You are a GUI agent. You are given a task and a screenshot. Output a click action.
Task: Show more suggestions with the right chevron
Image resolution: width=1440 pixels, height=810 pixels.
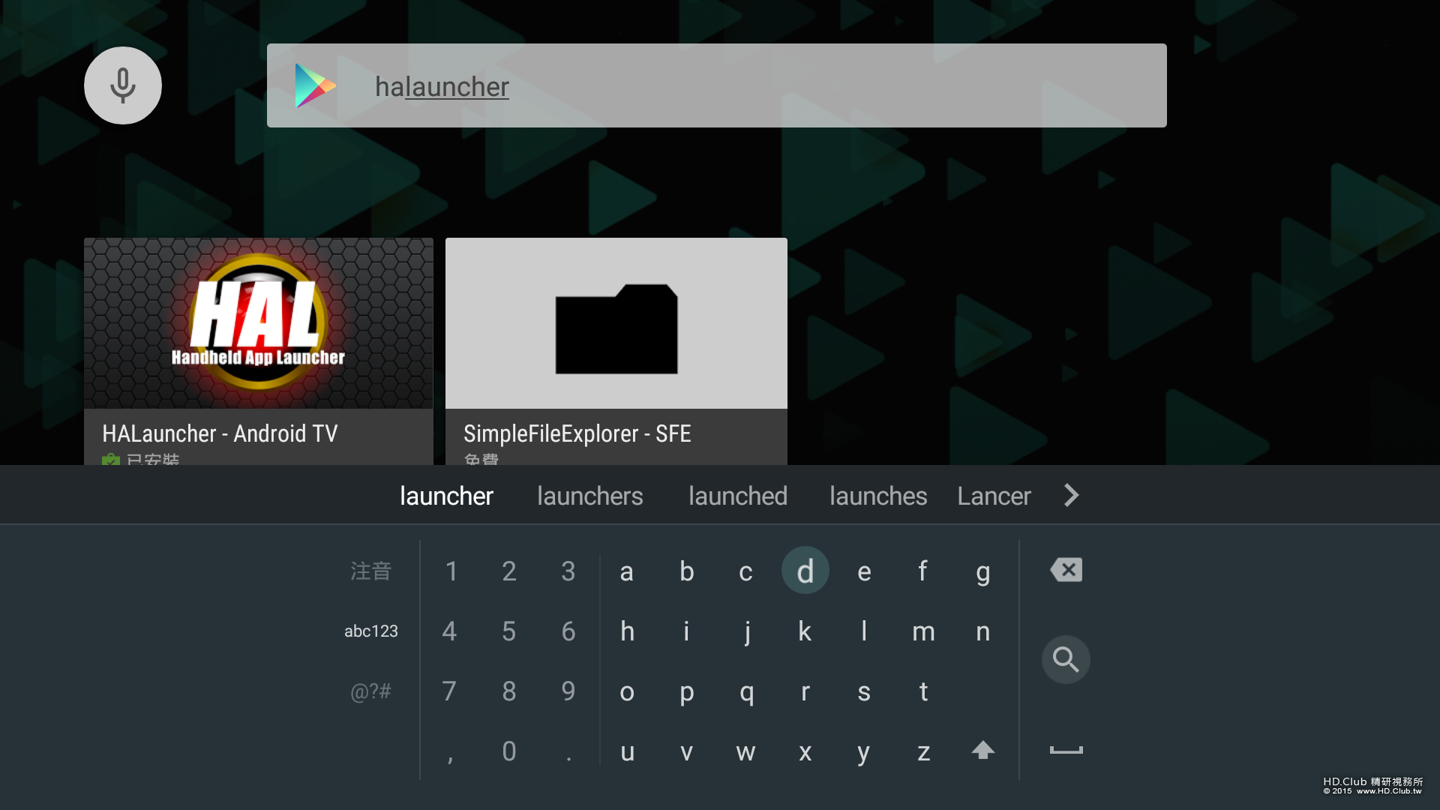click(1072, 495)
